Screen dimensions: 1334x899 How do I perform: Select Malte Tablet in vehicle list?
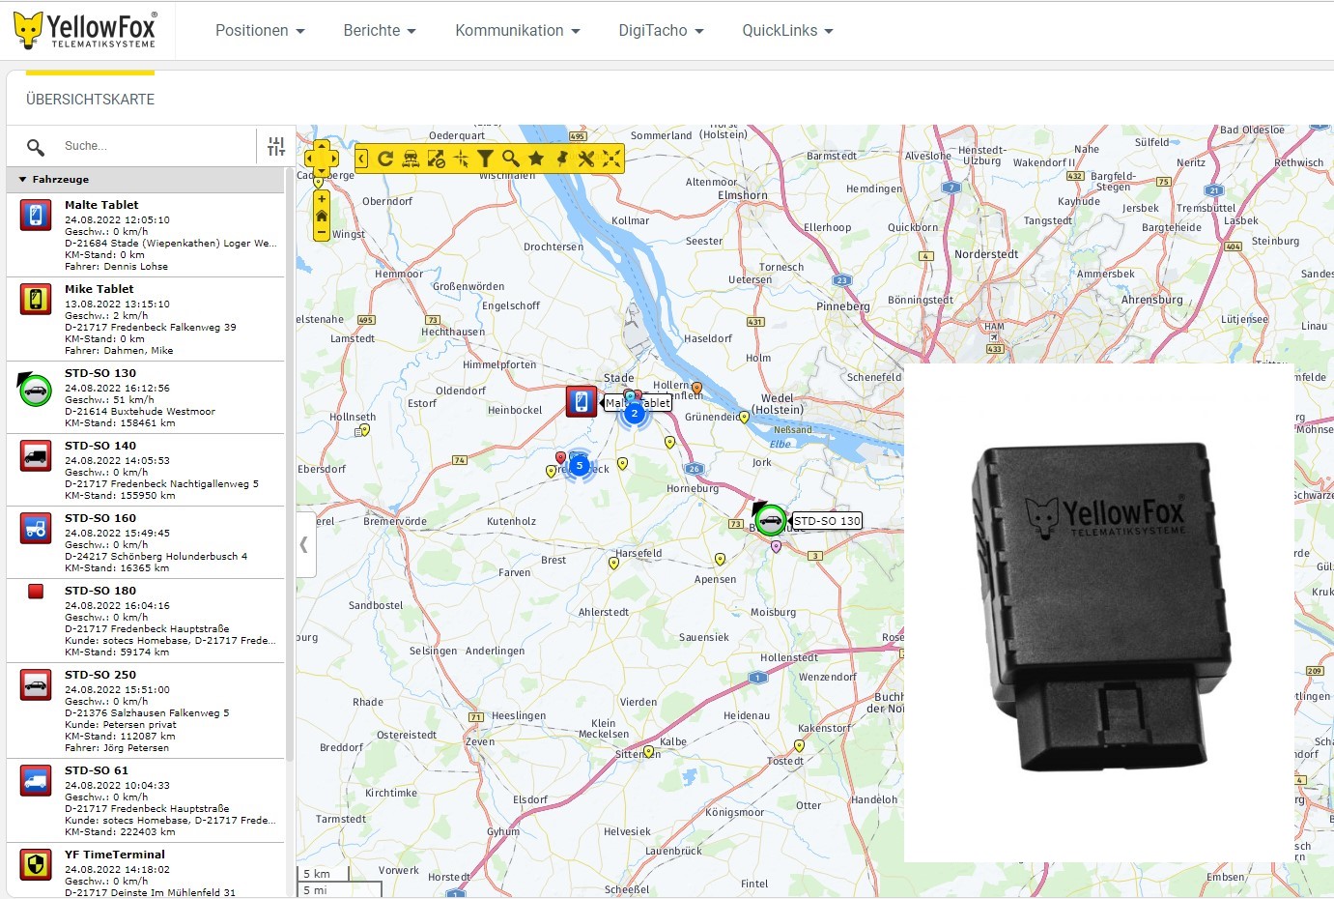[x=146, y=235]
